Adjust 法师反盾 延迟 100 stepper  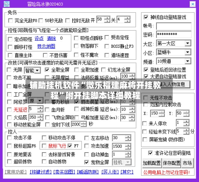[132, 76]
